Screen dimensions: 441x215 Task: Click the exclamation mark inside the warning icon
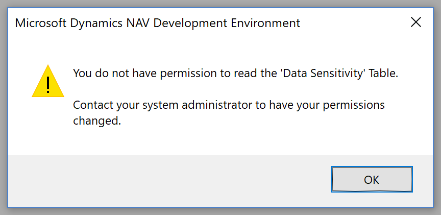click(x=48, y=84)
